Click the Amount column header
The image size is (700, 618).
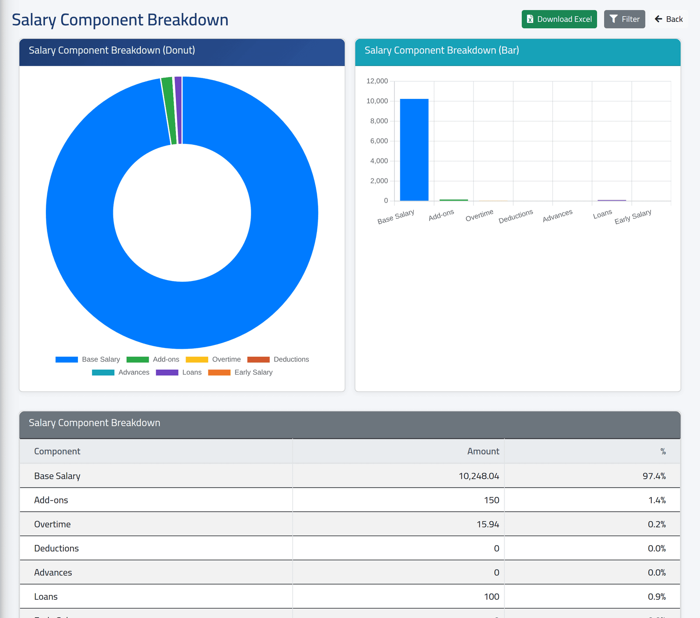(399, 451)
